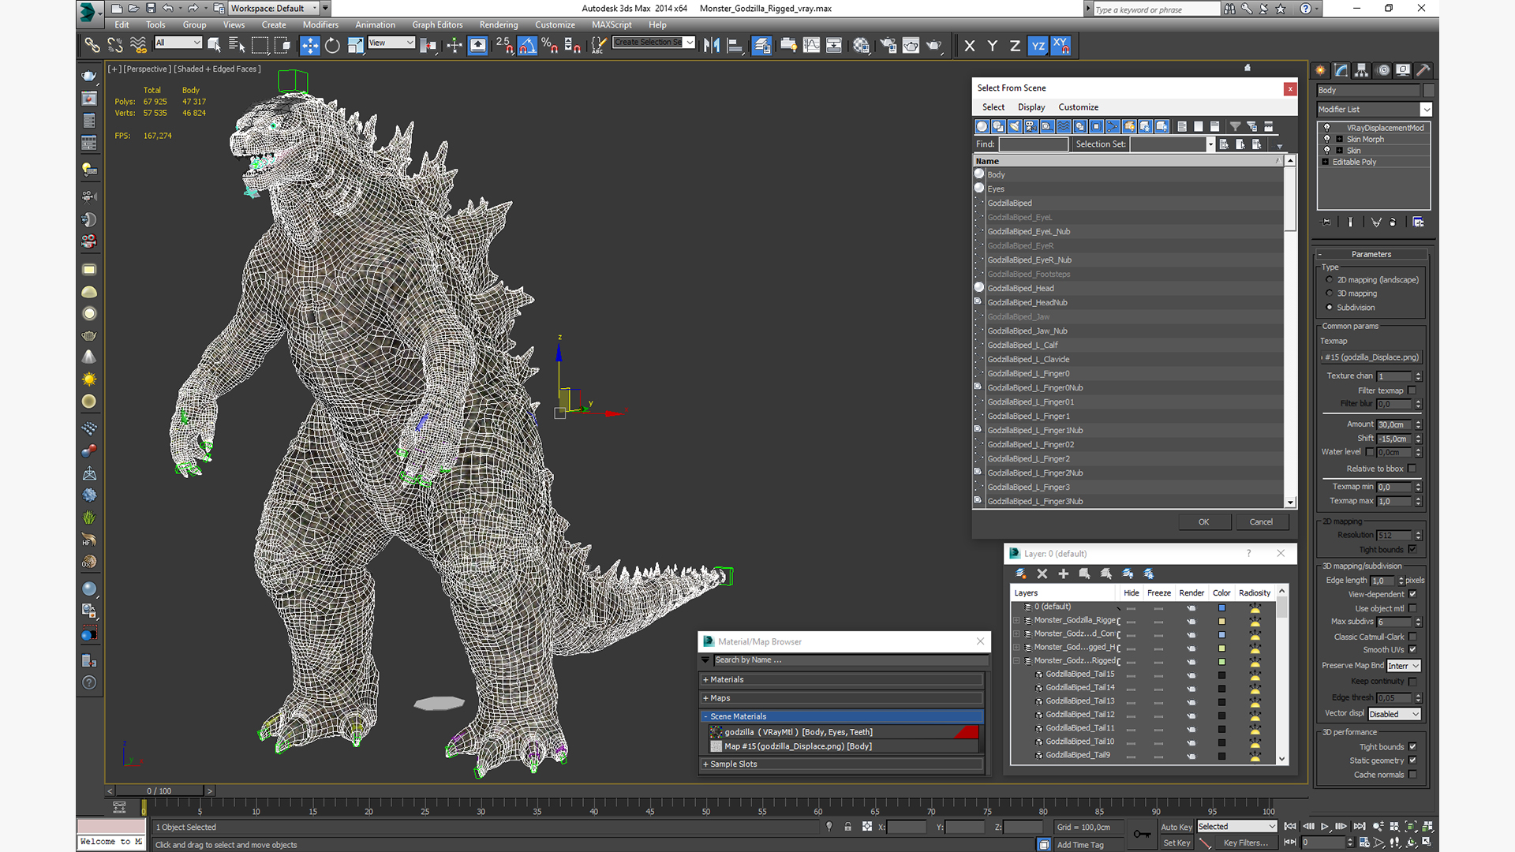Open the Vector displ Disabled dropdown

[1394, 714]
